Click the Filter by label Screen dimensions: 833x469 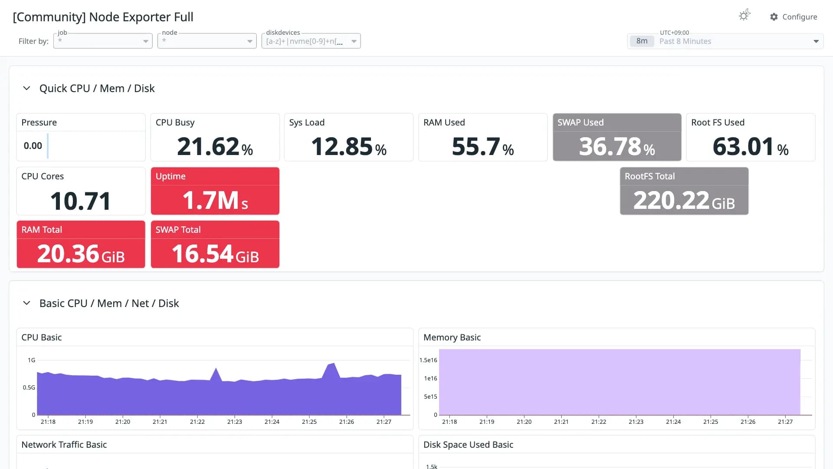pos(33,41)
